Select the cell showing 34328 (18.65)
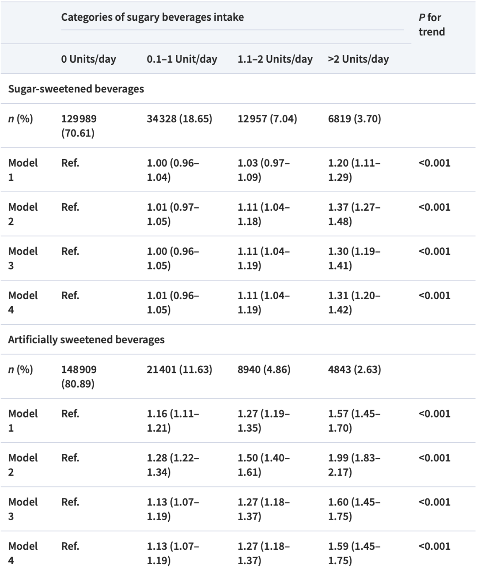The height and width of the screenshot is (574, 477). click(x=179, y=119)
